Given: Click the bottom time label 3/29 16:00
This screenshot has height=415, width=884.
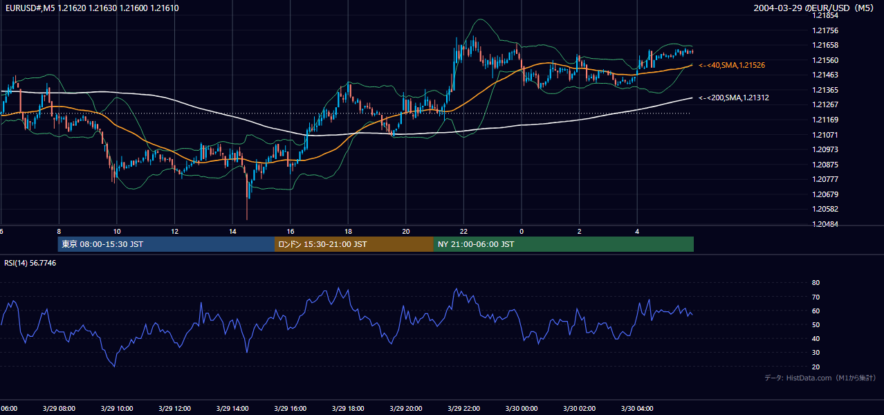Looking at the screenshot, I should click(290, 409).
